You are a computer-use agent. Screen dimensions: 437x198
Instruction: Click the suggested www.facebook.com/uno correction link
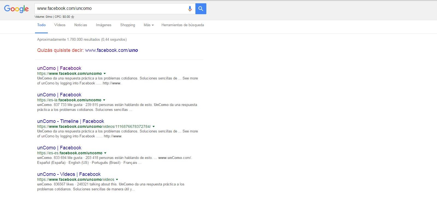click(112, 50)
